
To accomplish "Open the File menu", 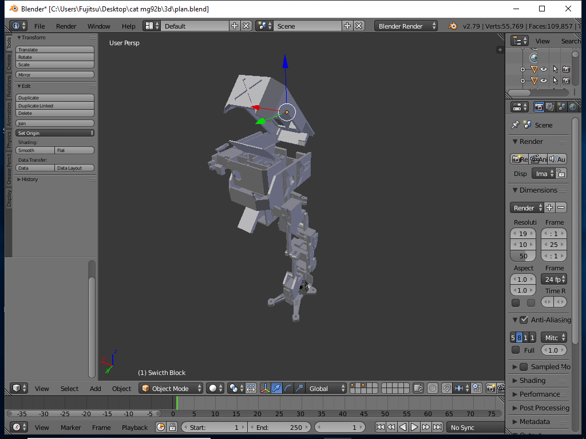I will click(39, 26).
